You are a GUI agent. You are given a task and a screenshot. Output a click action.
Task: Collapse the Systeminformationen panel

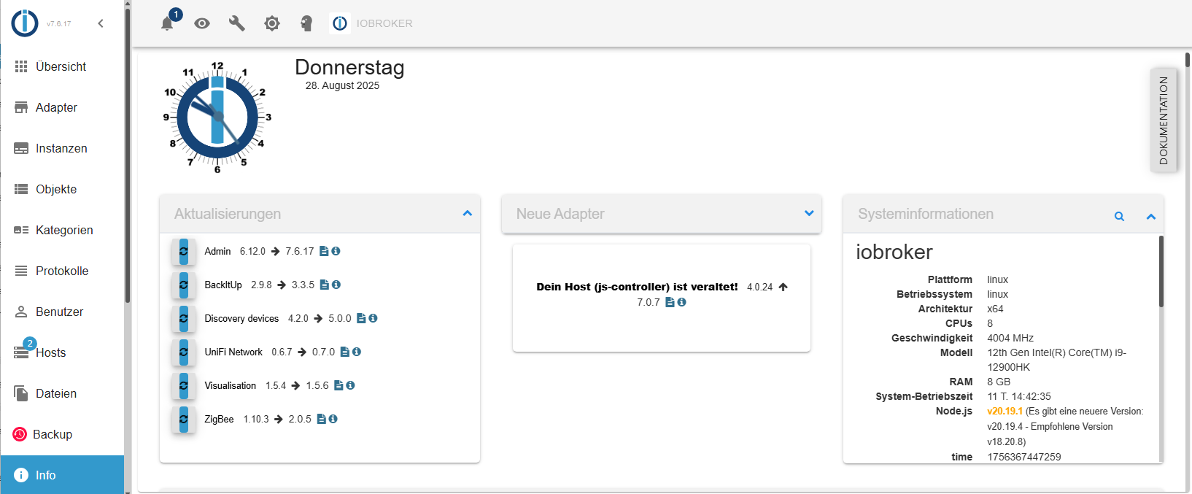[x=1151, y=216]
